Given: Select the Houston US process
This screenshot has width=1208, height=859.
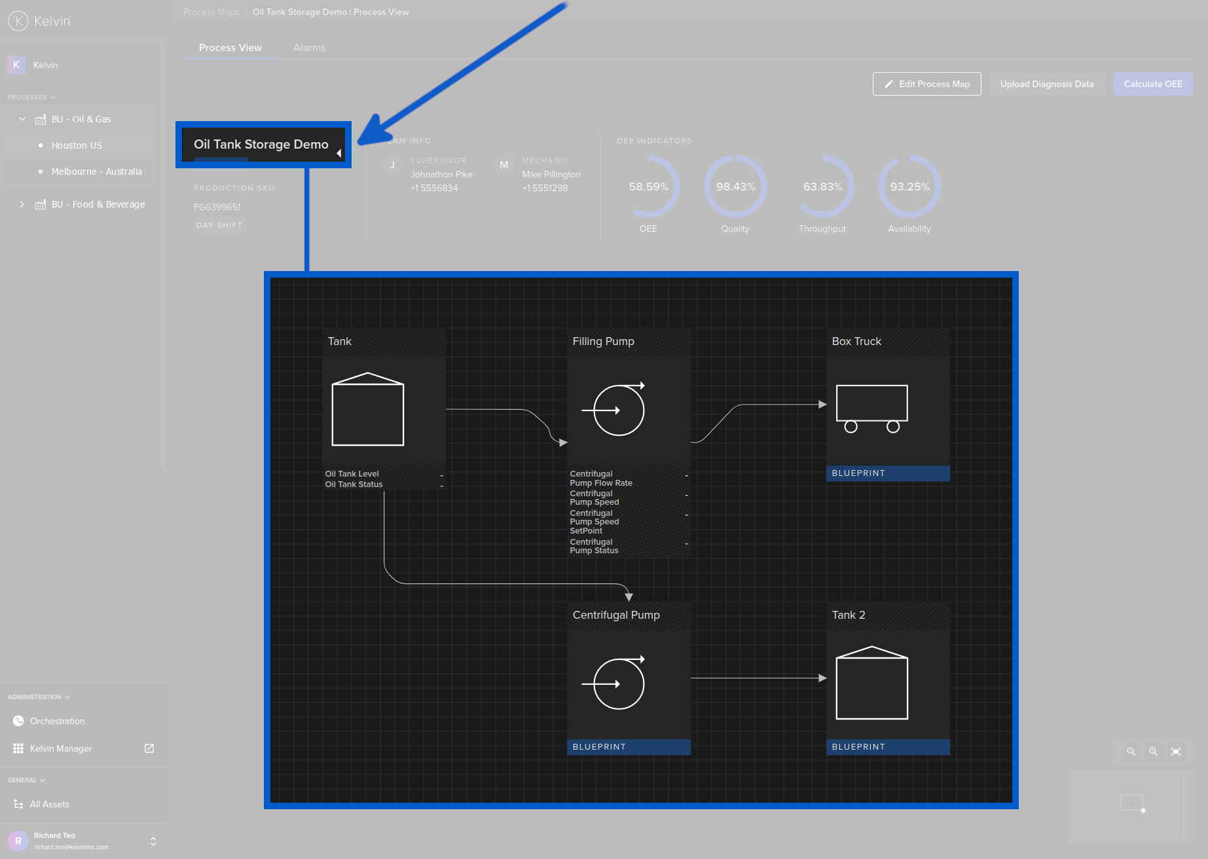Looking at the screenshot, I should (x=77, y=145).
